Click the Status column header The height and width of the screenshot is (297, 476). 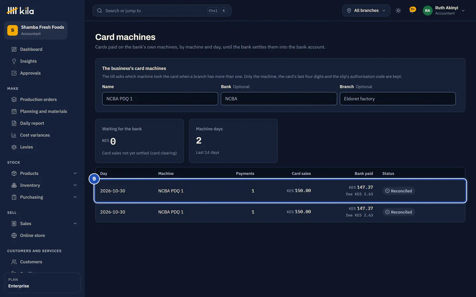tap(388, 174)
